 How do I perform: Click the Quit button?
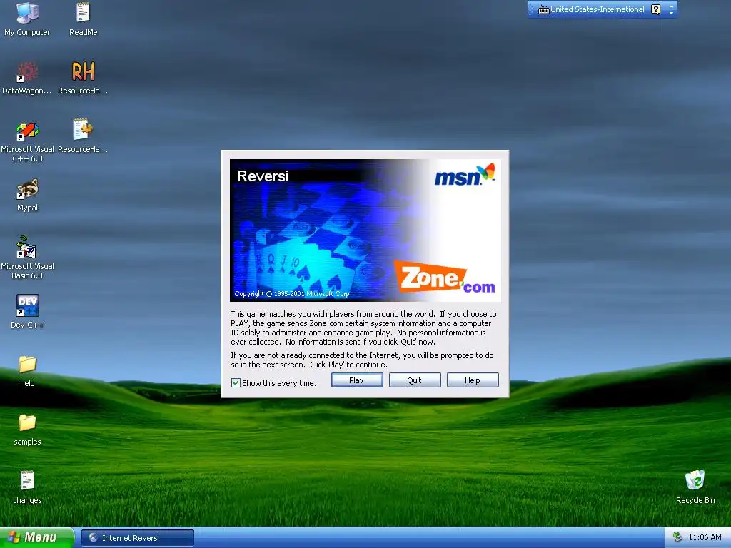(415, 380)
